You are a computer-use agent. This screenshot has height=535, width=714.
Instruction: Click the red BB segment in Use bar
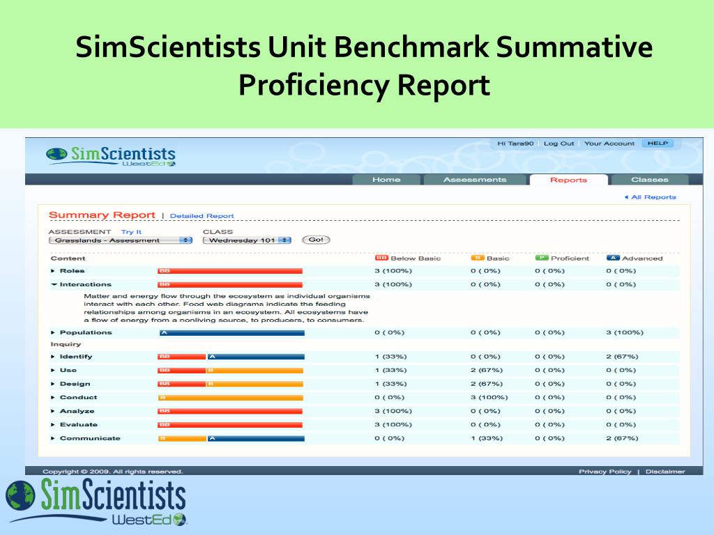click(x=182, y=371)
